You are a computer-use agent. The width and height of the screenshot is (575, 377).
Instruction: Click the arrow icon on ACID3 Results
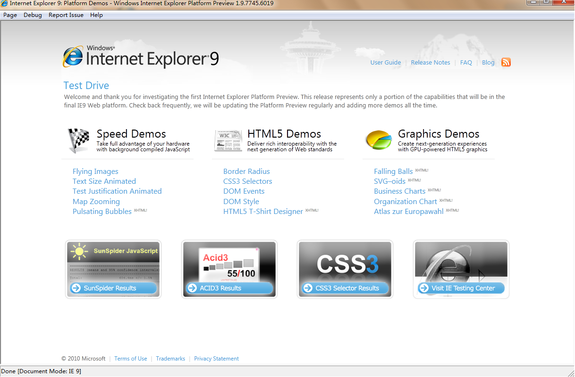(x=192, y=288)
